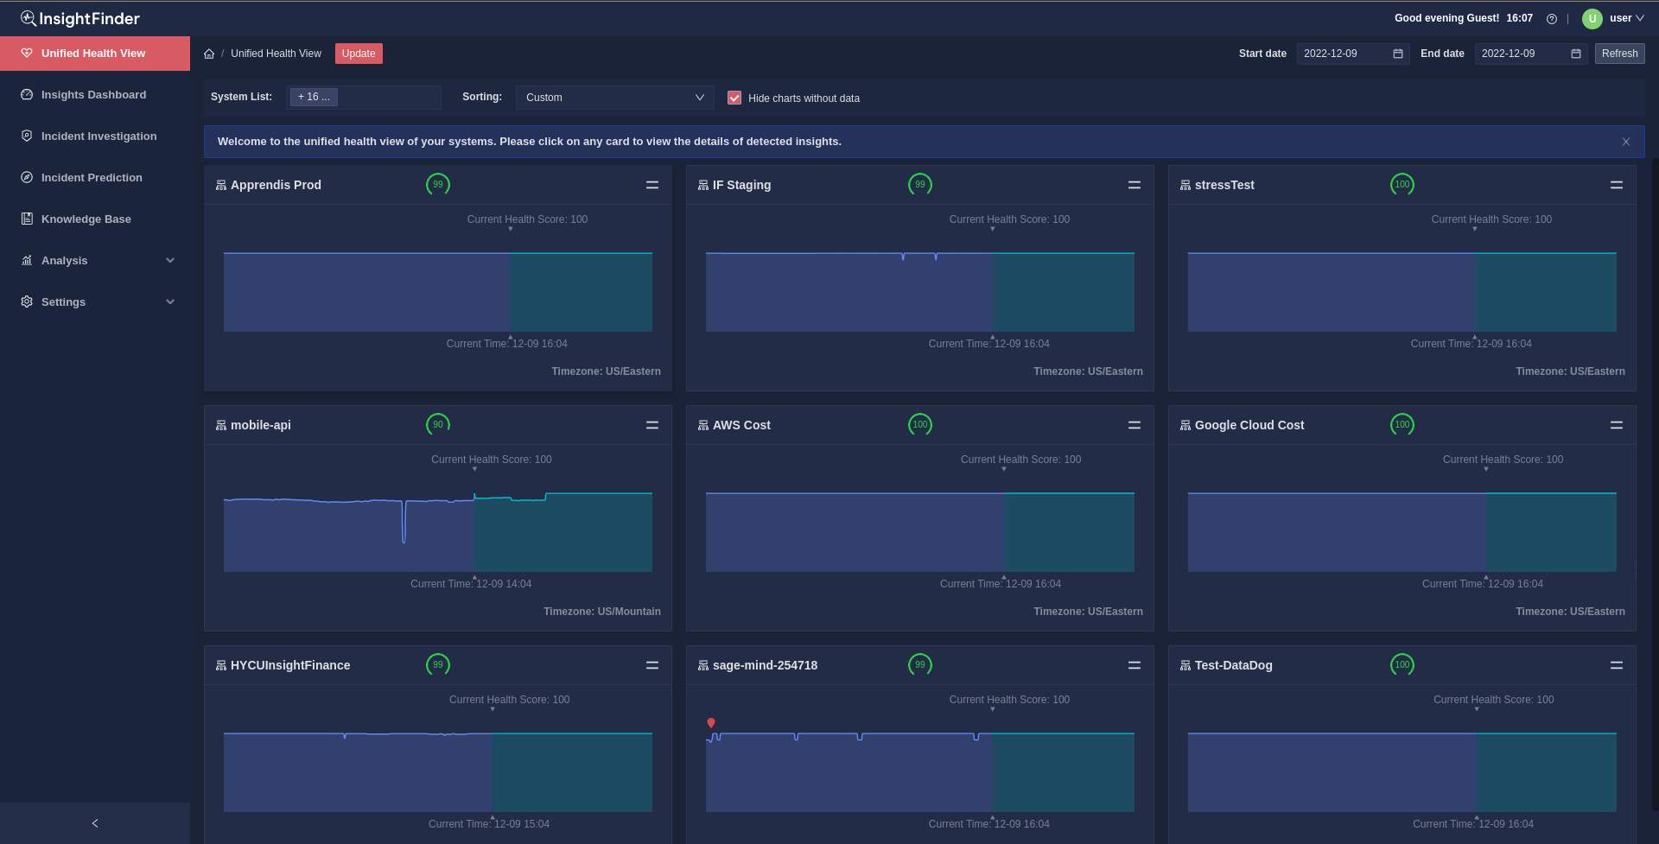
Task: Click sage-mind-254718 health score 99 badge
Action: point(920,664)
